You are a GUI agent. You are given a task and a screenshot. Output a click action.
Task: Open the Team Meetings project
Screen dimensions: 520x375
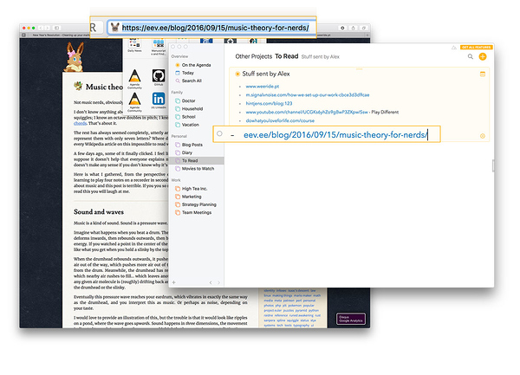[197, 212]
